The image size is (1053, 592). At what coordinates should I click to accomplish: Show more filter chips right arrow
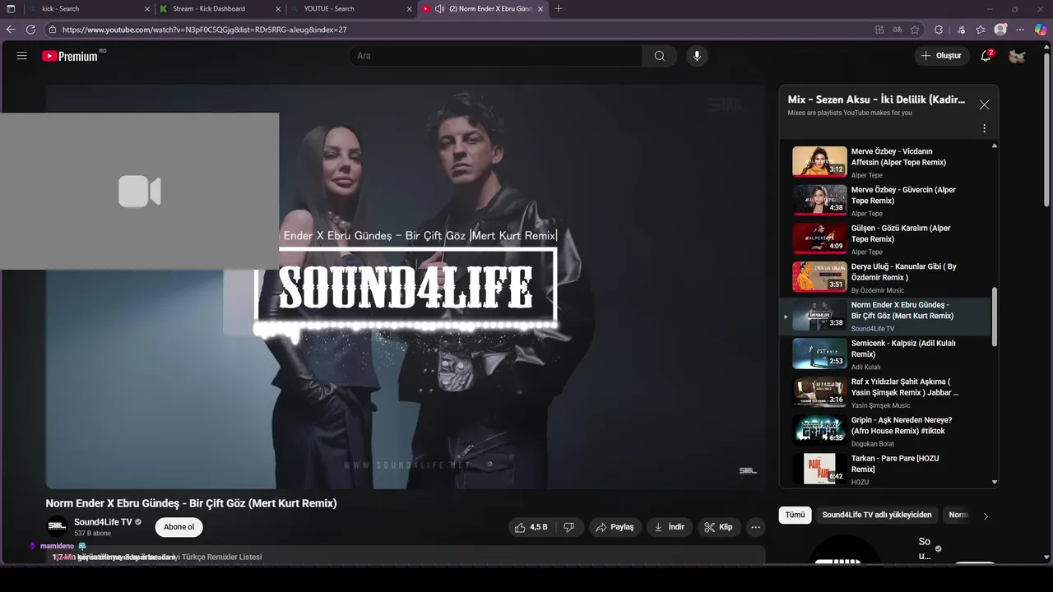986,516
